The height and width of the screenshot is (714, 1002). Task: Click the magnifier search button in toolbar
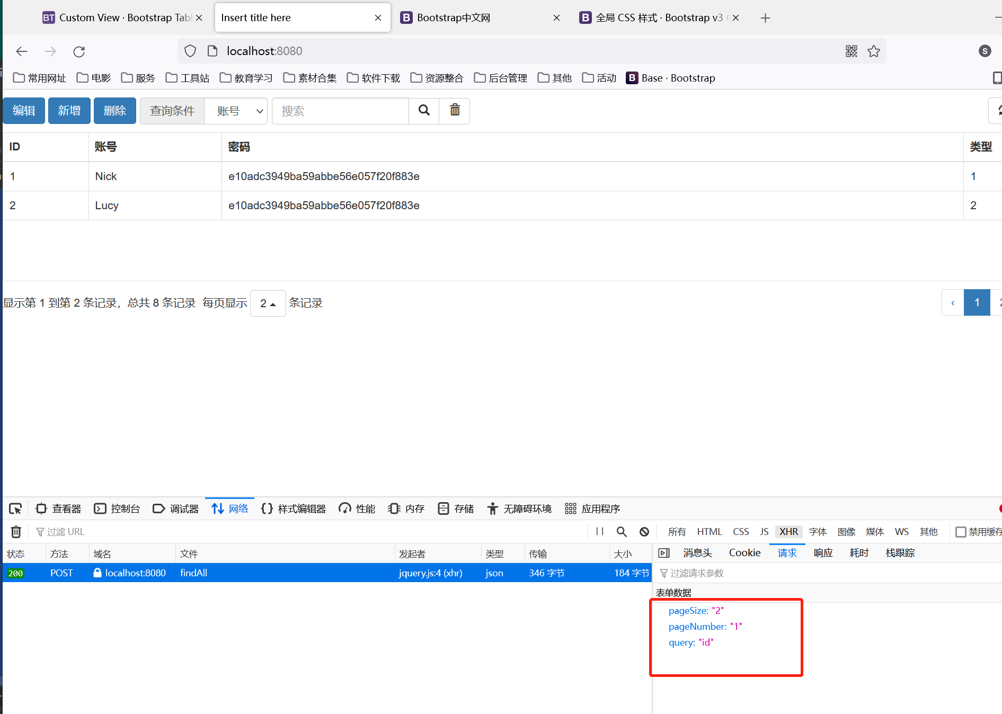pyautogui.click(x=424, y=111)
